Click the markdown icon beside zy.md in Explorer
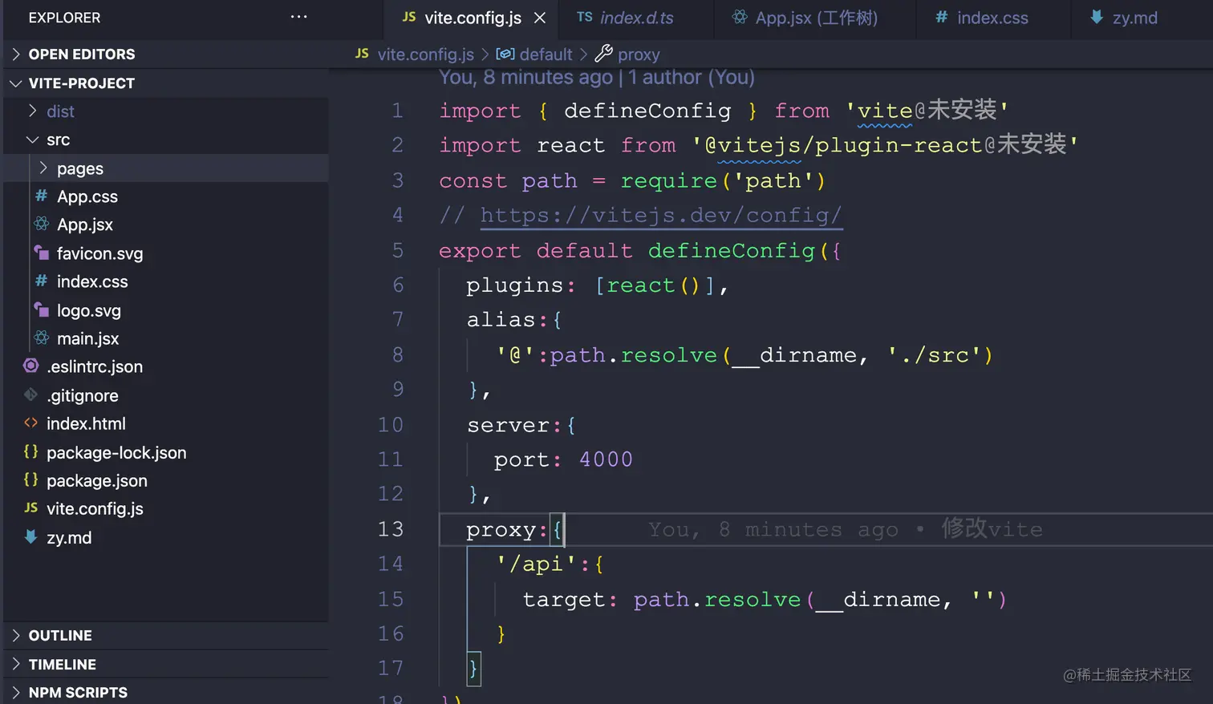 pyautogui.click(x=31, y=537)
